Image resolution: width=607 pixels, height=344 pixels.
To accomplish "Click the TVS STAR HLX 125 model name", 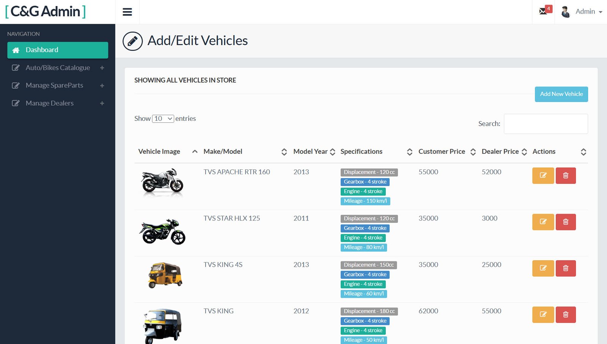I will [x=232, y=218].
